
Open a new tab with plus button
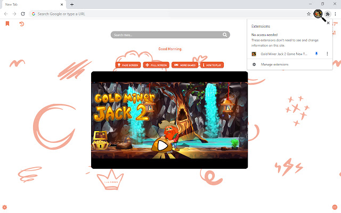(x=72, y=4)
